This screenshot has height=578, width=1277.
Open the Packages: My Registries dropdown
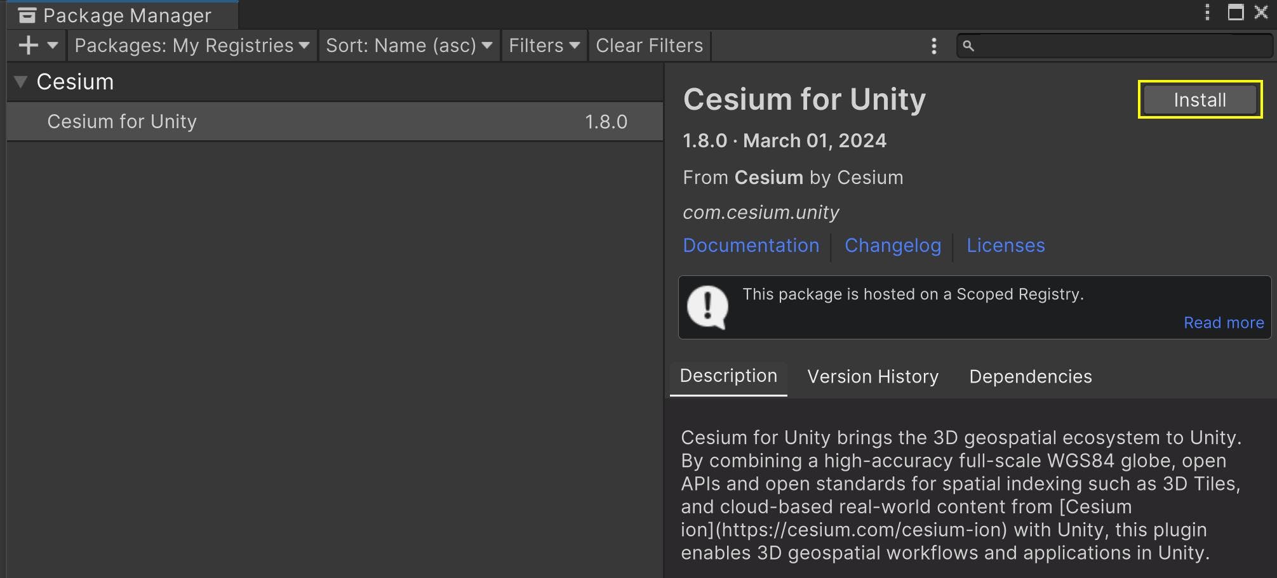[x=189, y=45]
